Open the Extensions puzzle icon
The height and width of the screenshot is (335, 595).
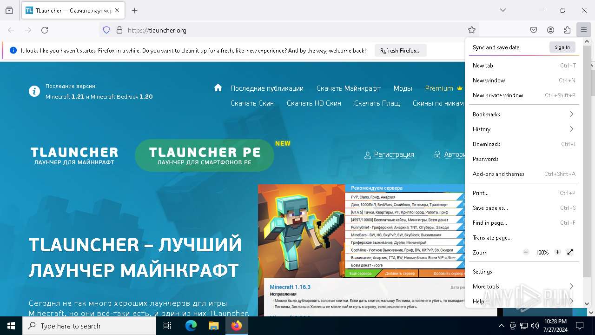pos(567,30)
